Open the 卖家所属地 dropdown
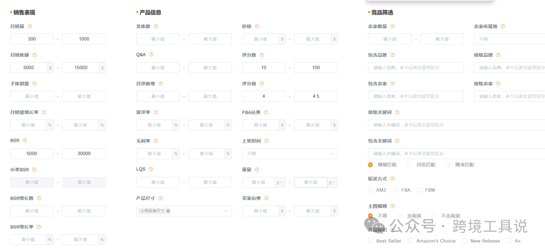Viewport: 545px width, 248px height. (x=510, y=39)
